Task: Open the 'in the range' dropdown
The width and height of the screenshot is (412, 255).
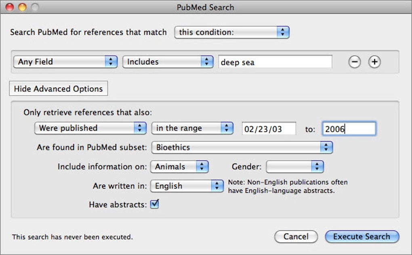Action: tap(192, 128)
